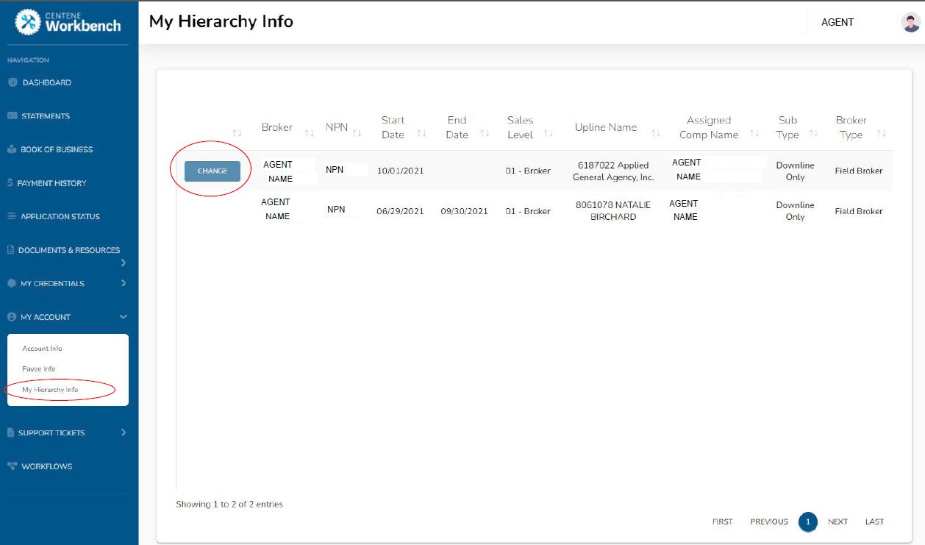The height and width of the screenshot is (545, 925).
Task: Open Payment History page
Action: coord(51,183)
